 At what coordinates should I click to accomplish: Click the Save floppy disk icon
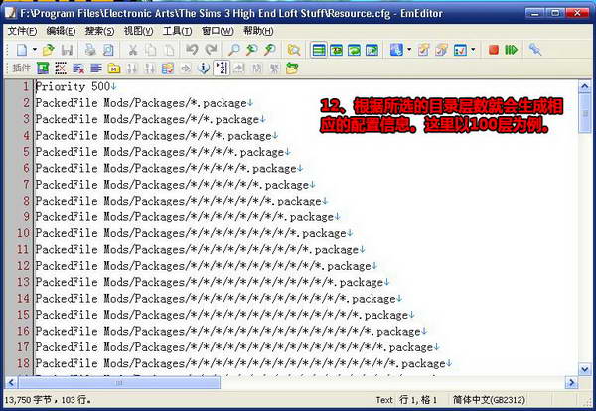[x=68, y=49]
